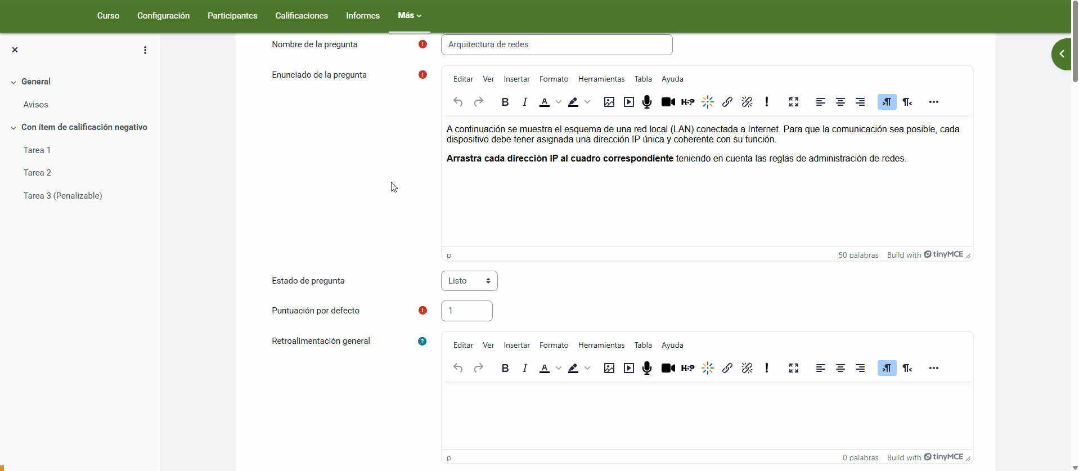Open Insertar menu in question text editor

click(516, 79)
